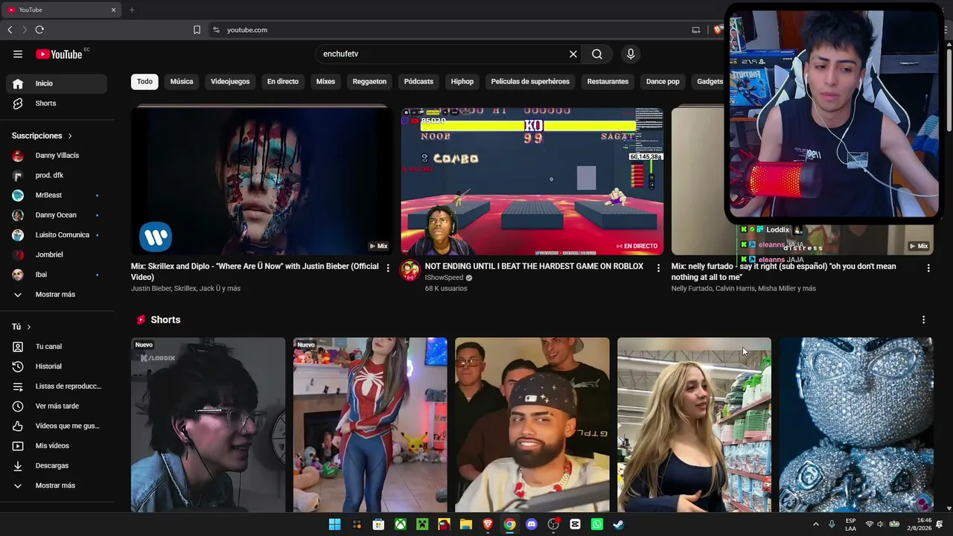Open Listas de reproducción in the sidebar
The width and height of the screenshot is (953, 536).
tap(57, 386)
